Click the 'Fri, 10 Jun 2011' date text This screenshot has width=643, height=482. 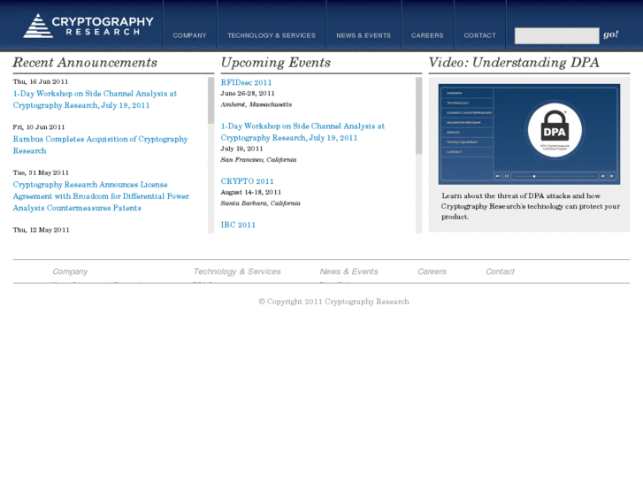coord(39,127)
